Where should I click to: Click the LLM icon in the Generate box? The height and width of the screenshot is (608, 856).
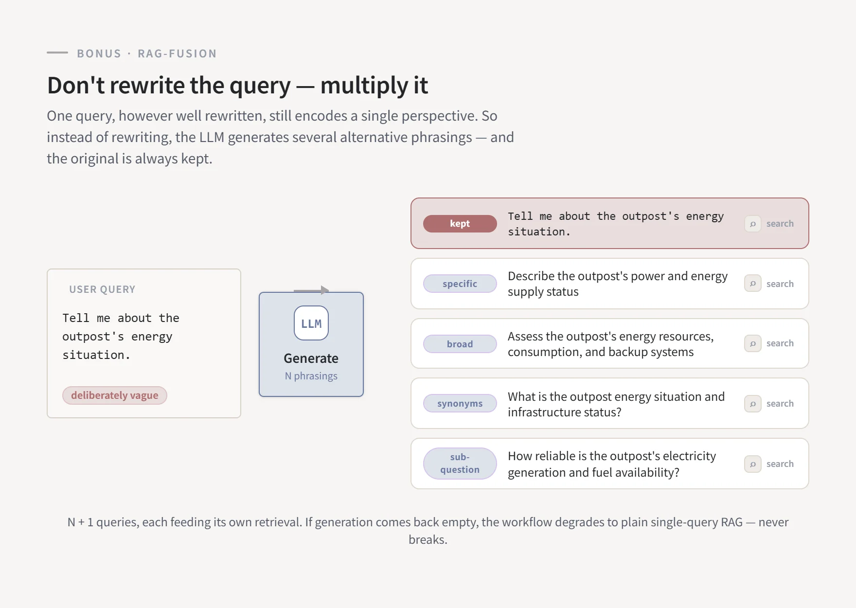311,323
